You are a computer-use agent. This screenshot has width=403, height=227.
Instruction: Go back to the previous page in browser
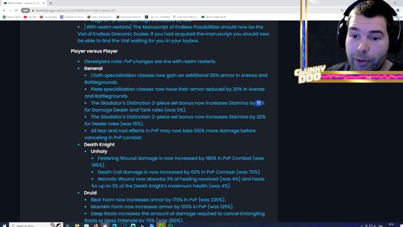[x=4, y=11]
